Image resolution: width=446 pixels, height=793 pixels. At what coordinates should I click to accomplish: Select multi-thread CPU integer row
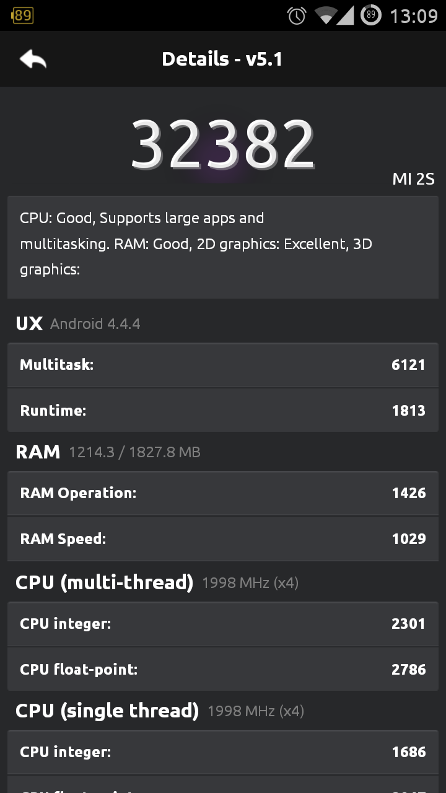pos(223,623)
